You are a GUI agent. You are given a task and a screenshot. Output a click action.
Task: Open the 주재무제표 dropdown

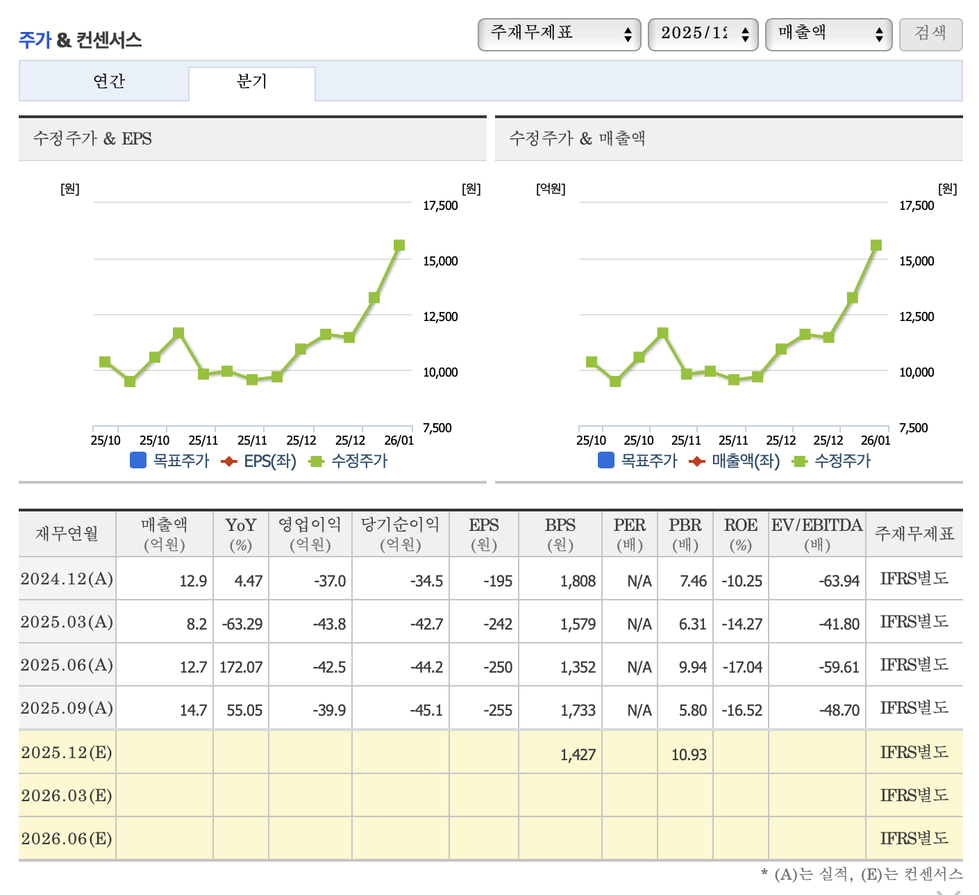pos(559,34)
